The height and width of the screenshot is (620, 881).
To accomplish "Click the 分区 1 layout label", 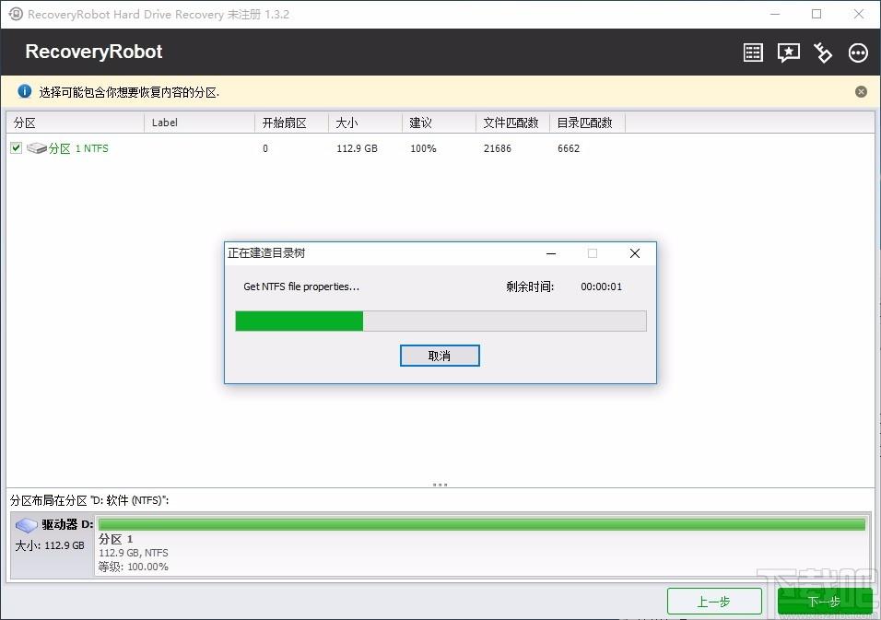I will point(116,539).
